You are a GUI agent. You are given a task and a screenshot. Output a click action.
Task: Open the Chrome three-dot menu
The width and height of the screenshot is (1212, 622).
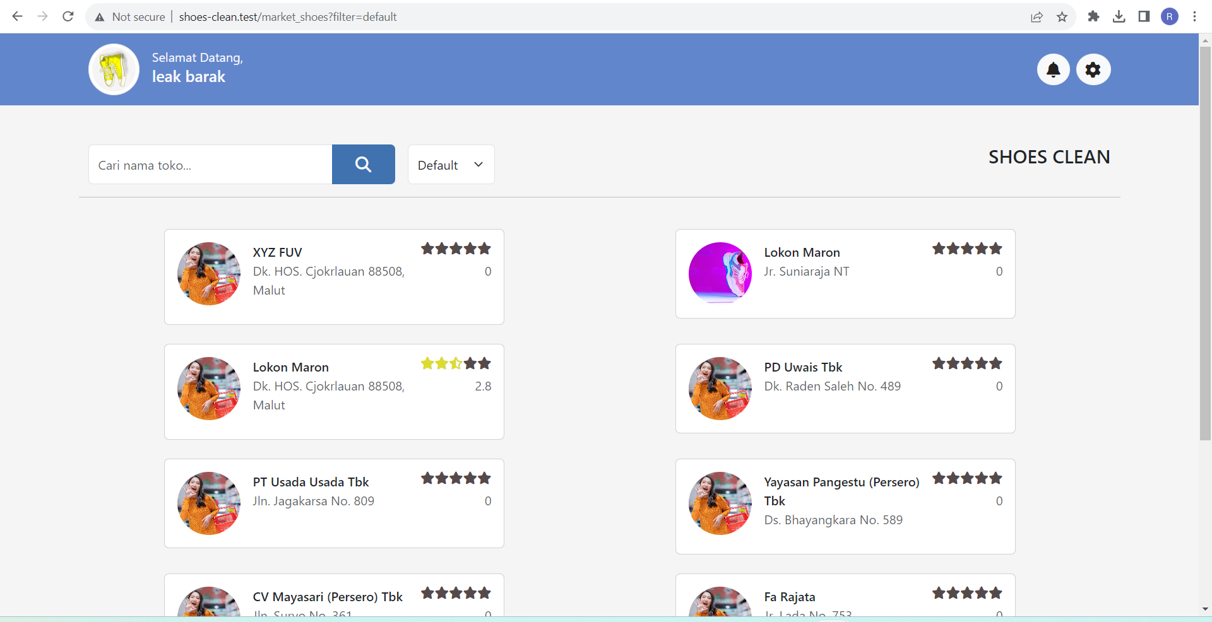[1194, 16]
